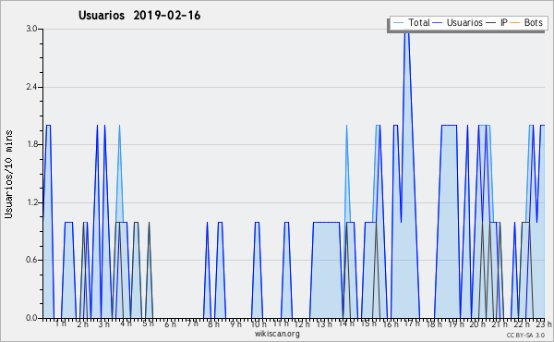Click the '11 h' x-axis label
The width and height of the screenshot is (554, 342).
tap(281, 324)
